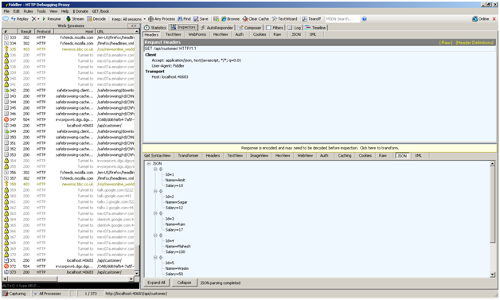Collapse the JSON object containing Id=5

tap(155, 257)
